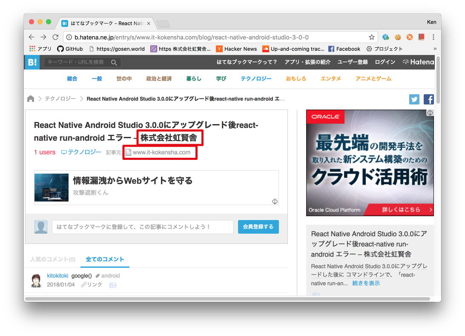Open はてなブックマークって？ link
This screenshot has height=336, width=465.
pos(247,62)
